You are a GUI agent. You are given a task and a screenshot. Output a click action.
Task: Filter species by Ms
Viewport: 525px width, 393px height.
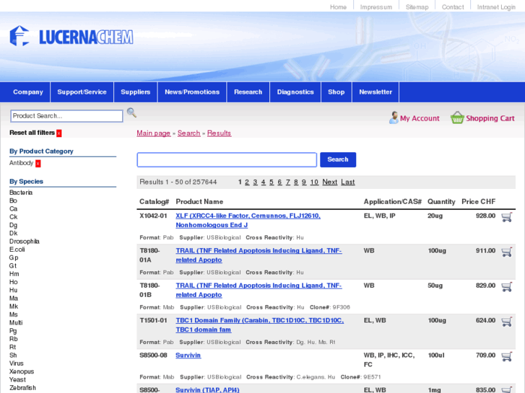[x=14, y=314]
